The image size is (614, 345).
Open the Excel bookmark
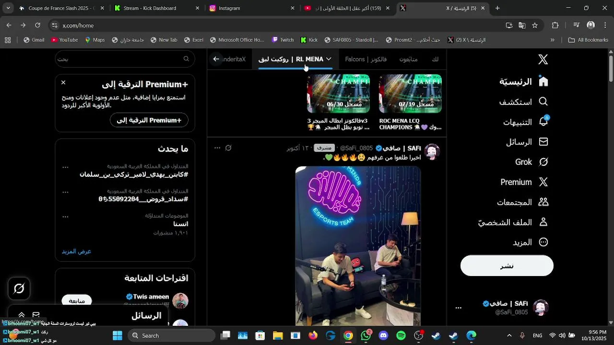193,40
